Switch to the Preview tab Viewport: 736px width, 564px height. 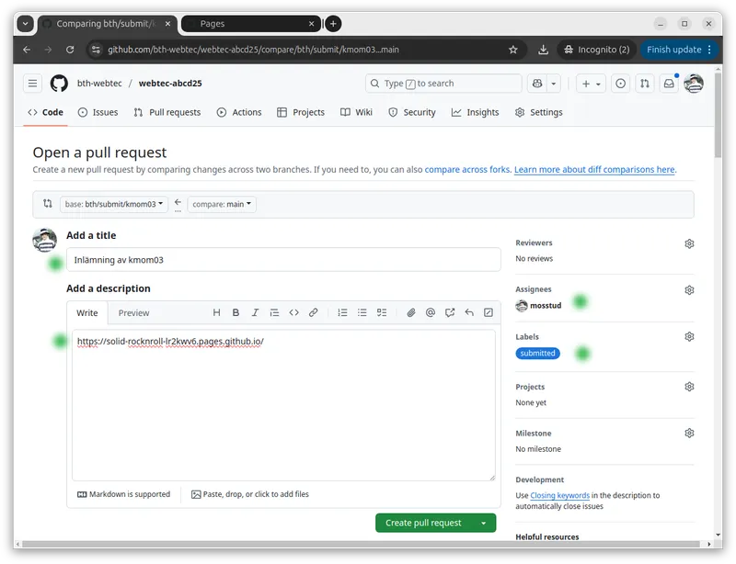[x=133, y=313]
